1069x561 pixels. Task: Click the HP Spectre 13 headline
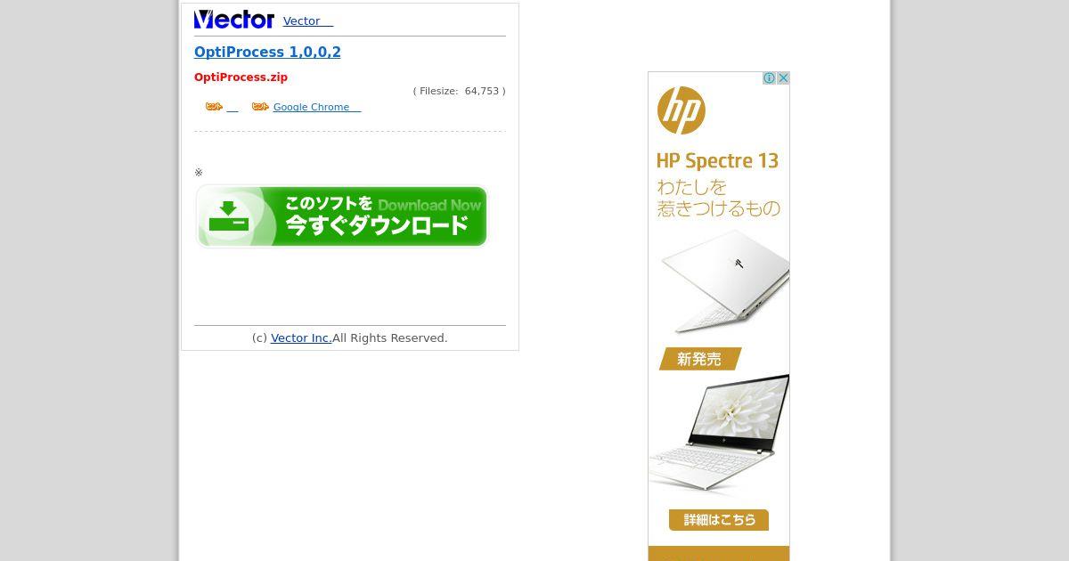(717, 161)
